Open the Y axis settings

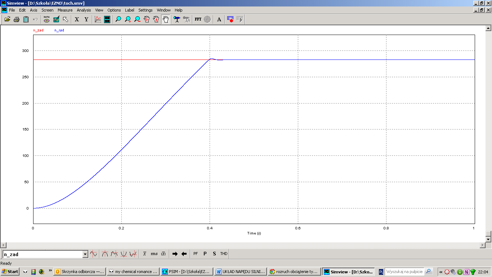click(86, 19)
